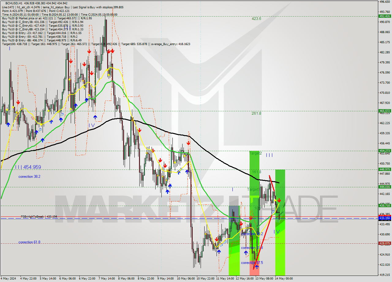Viewport: 392px width, 282px height.
Task: Click the green 444.016 price tag
Action: pyautogui.click(x=385, y=187)
